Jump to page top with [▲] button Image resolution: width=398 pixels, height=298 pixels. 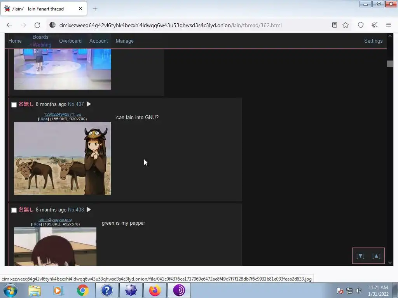pyautogui.click(x=376, y=256)
